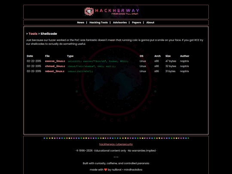Image resolution: width=232 pixels, height=174 pixels.
Task: Open the About page
Action: point(150,22)
